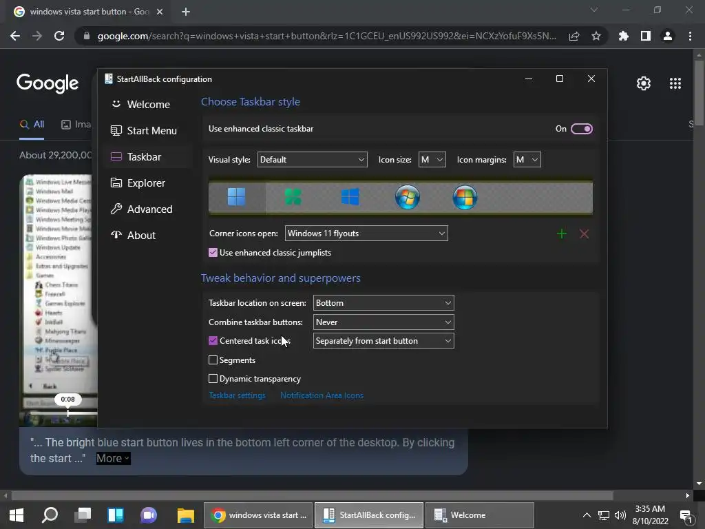Close the windows vista start button tab
Screen dimensions: 705x529
point(160,12)
